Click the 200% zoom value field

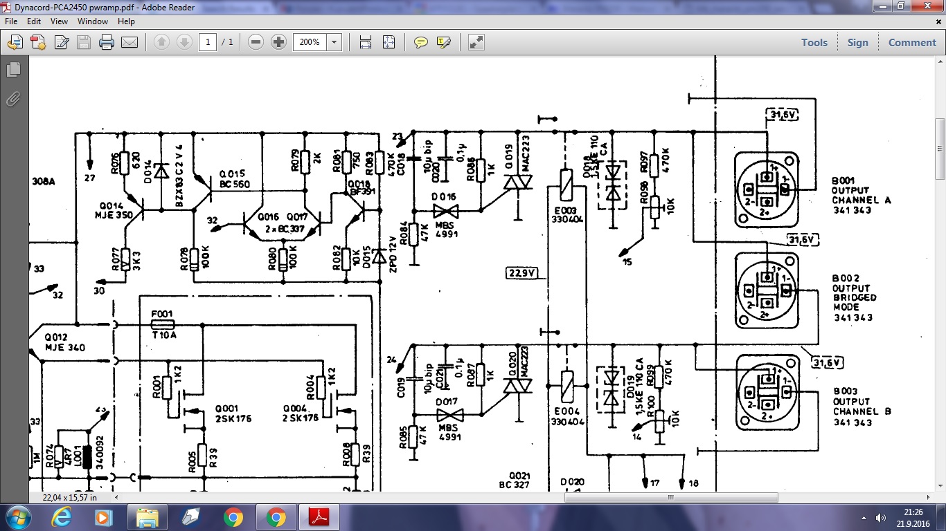pos(310,42)
